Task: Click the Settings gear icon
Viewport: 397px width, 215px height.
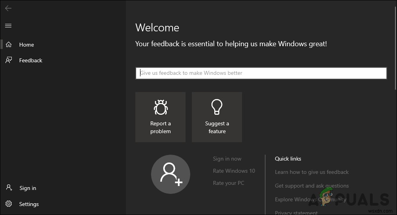Action: [9, 204]
